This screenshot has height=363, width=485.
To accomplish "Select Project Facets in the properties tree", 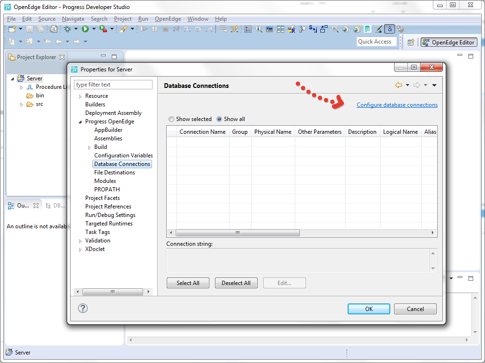I will point(102,198).
